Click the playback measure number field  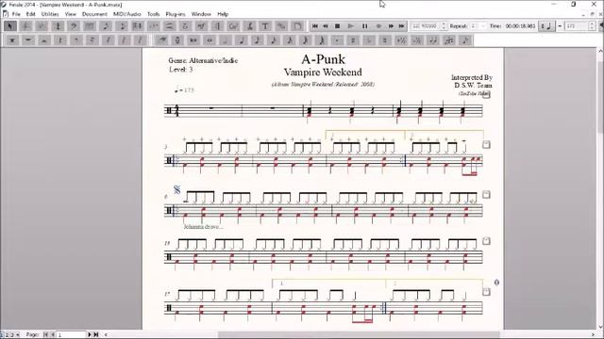425,26
